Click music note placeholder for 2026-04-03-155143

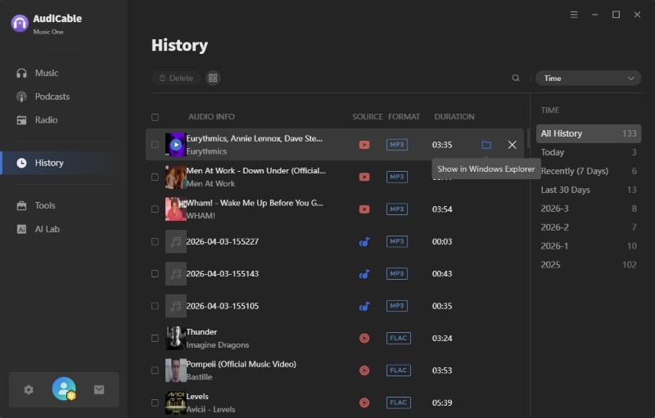click(176, 274)
